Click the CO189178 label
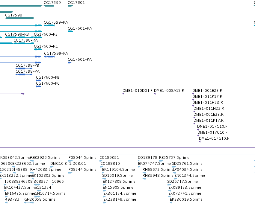Screen dimensions: 255x204 pyautogui.click(x=148, y=158)
